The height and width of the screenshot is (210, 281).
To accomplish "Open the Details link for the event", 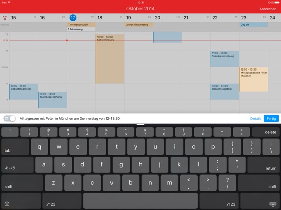I will point(256,118).
